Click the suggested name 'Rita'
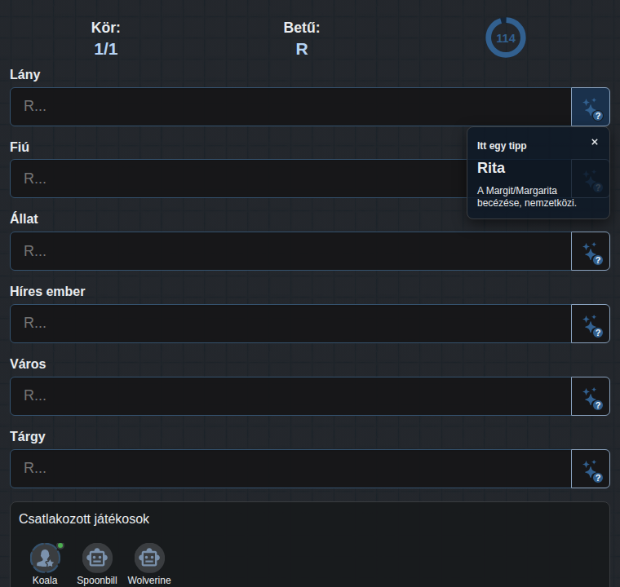Viewport: 620px width, 587px height. [x=491, y=168]
